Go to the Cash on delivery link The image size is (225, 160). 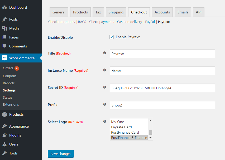(x=130, y=22)
